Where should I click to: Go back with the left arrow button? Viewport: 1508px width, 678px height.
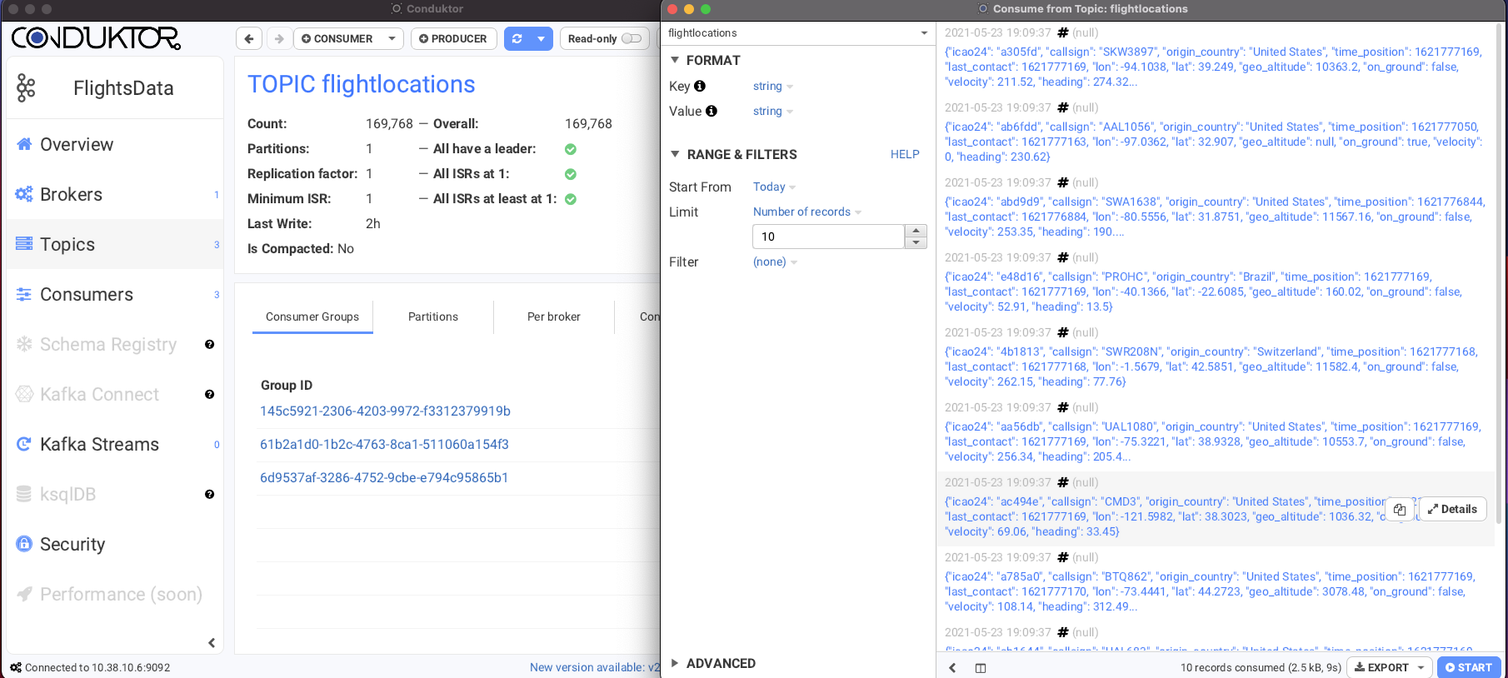(x=249, y=39)
